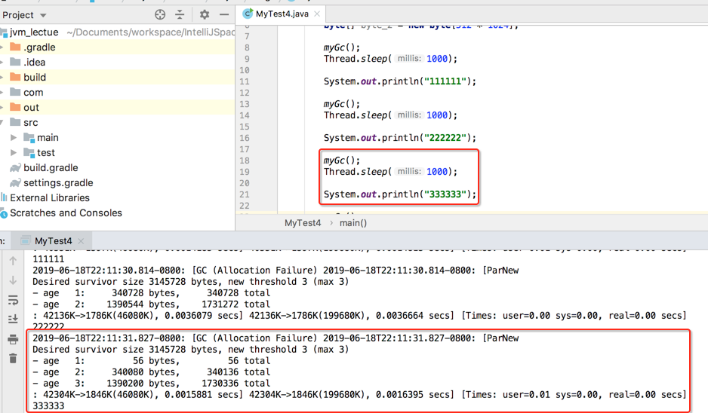The width and height of the screenshot is (708, 413).
Task: Click MyTest4 breadcrumb
Action: 303,223
